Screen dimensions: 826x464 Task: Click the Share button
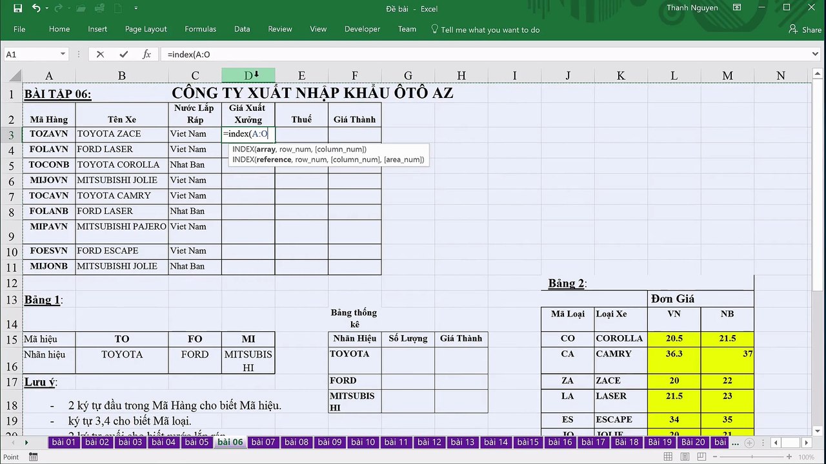[x=805, y=30]
